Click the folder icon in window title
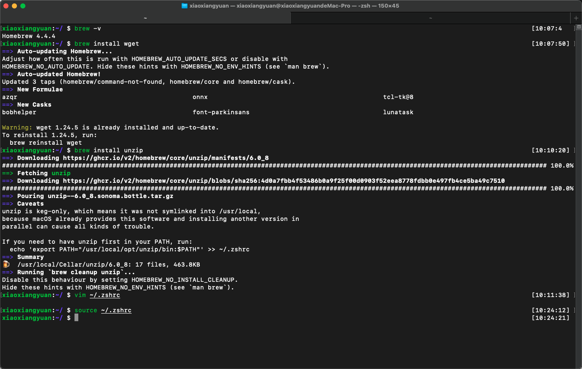Screen dimensions: 582x369 pyautogui.click(x=185, y=6)
